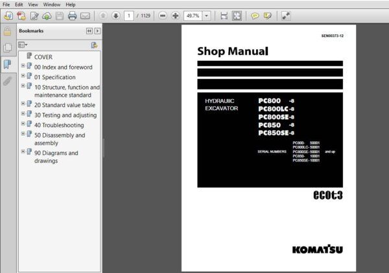Collapse the Bookmarks panel double-arrow button

click(x=89, y=30)
